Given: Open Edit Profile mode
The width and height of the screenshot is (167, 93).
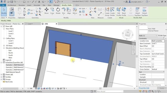Looking at the screenshot, I should (118, 12).
